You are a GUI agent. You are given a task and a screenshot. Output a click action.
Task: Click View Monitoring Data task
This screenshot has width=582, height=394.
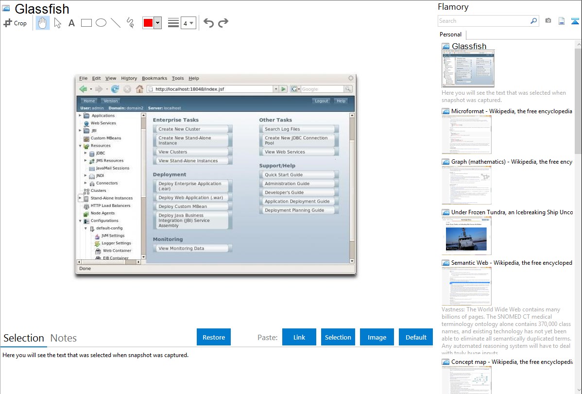tap(193, 248)
